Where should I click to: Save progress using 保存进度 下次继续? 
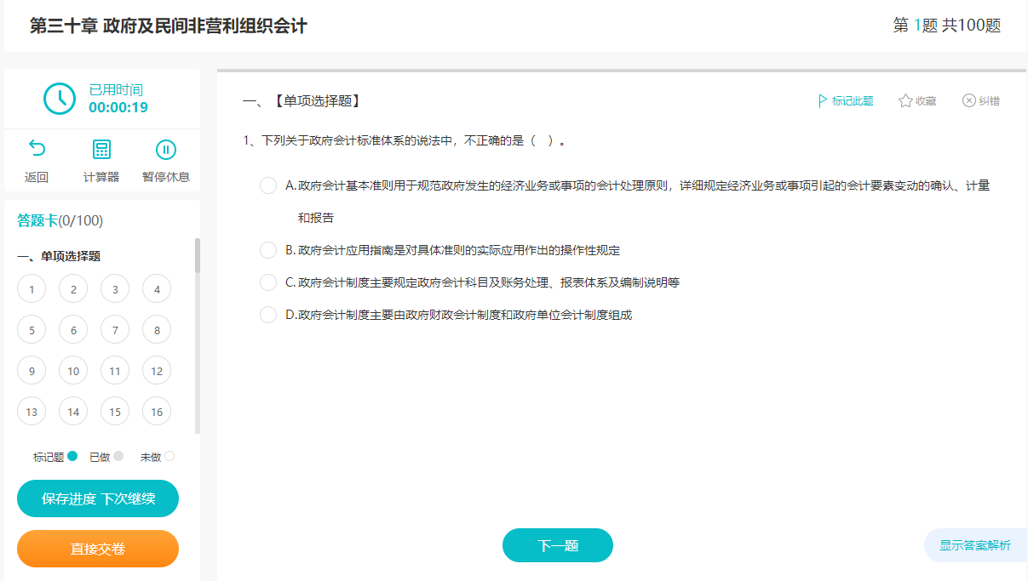click(x=97, y=498)
